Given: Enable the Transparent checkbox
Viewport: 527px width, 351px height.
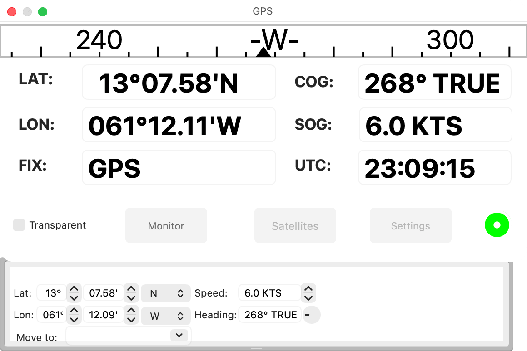Looking at the screenshot, I should point(19,225).
